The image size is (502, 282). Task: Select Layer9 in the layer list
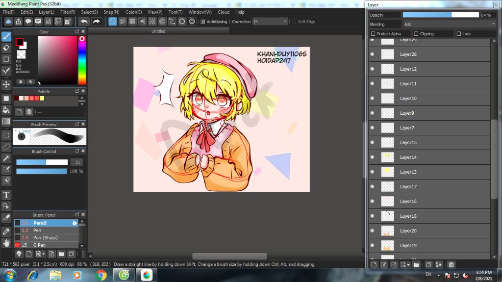pyautogui.click(x=429, y=113)
